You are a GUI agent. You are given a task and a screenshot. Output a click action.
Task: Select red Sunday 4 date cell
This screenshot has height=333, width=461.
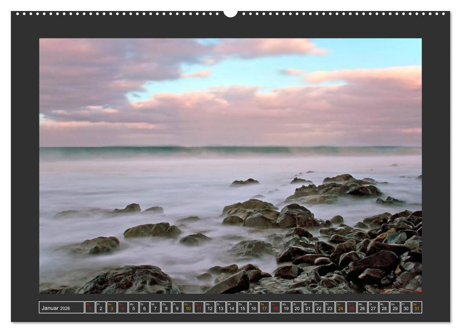pos(123,308)
